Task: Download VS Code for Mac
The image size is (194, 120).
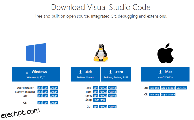Action: coord(165,74)
